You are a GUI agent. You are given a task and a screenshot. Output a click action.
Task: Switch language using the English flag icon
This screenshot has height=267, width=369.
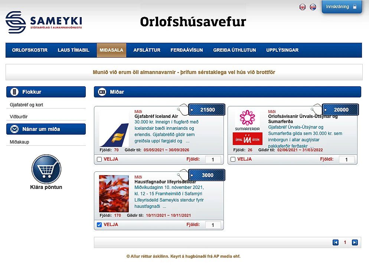(303, 7)
